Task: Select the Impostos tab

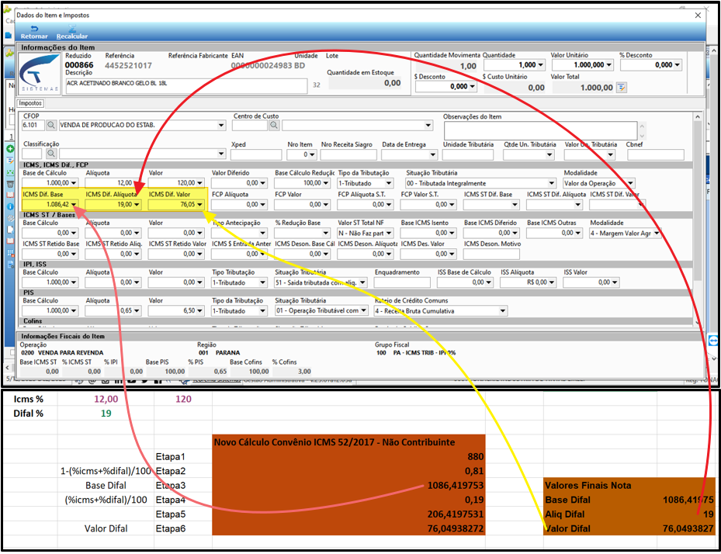Action: click(31, 103)
